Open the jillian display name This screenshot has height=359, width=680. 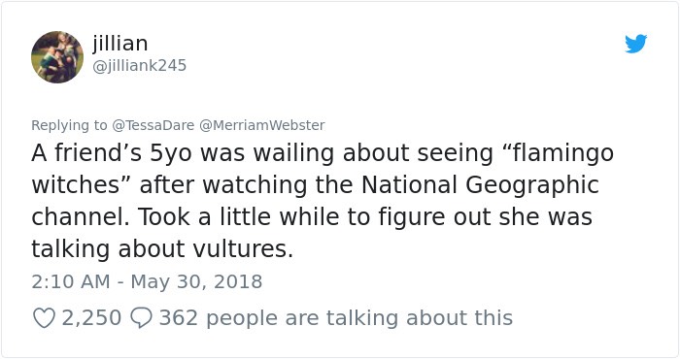[x=120, y=43]
